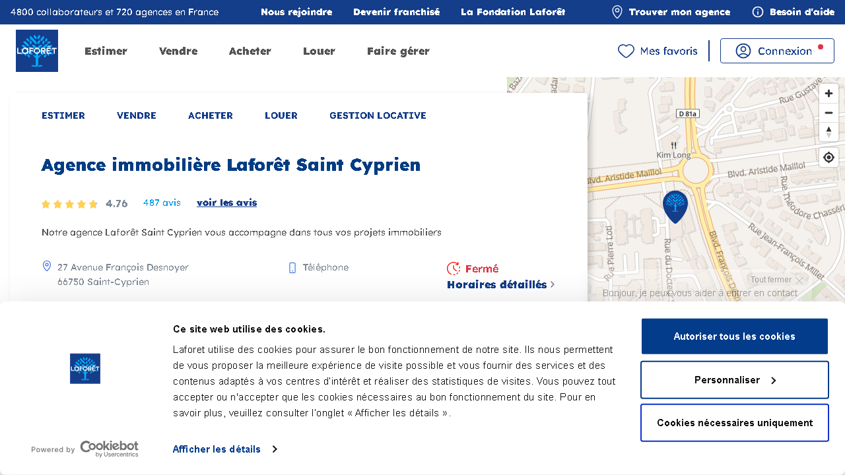Select the GESTION LOCATIVE tab

click(x=378, y=115)
